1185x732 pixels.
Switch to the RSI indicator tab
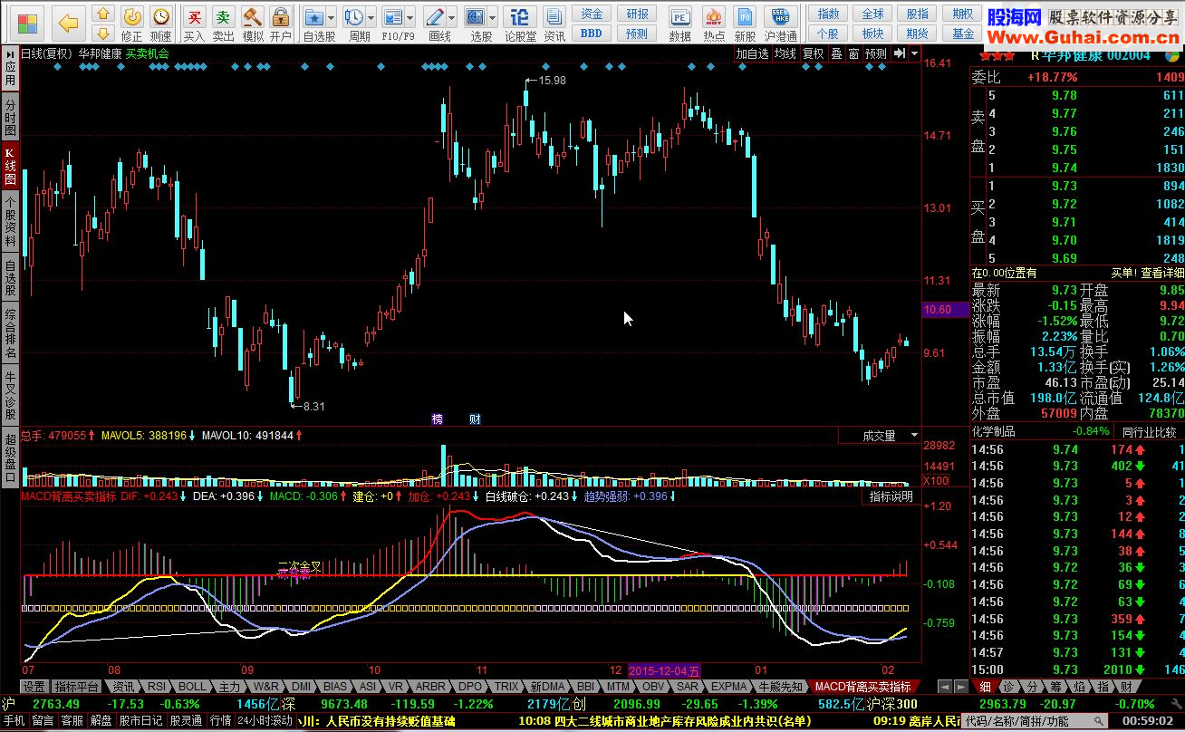tap(157, 687)
